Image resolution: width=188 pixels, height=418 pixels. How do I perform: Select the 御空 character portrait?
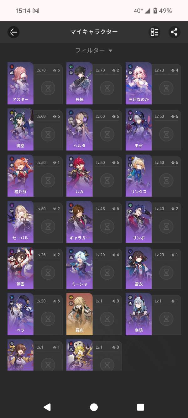pyautogui.click(x=20, y=130)
